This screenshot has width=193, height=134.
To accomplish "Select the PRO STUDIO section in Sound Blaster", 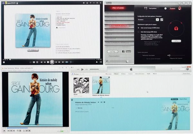I will [x=118, y=8].
